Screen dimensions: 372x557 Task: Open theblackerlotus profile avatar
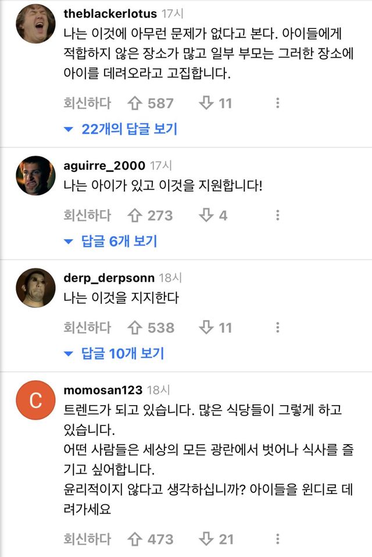click(x=36, y=24)
